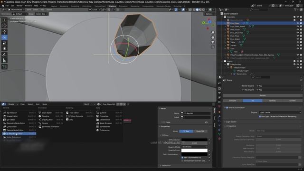
Task: Choose V-Ray Node Editor entry
Action: pyautogui.click(x=19, y=133)
